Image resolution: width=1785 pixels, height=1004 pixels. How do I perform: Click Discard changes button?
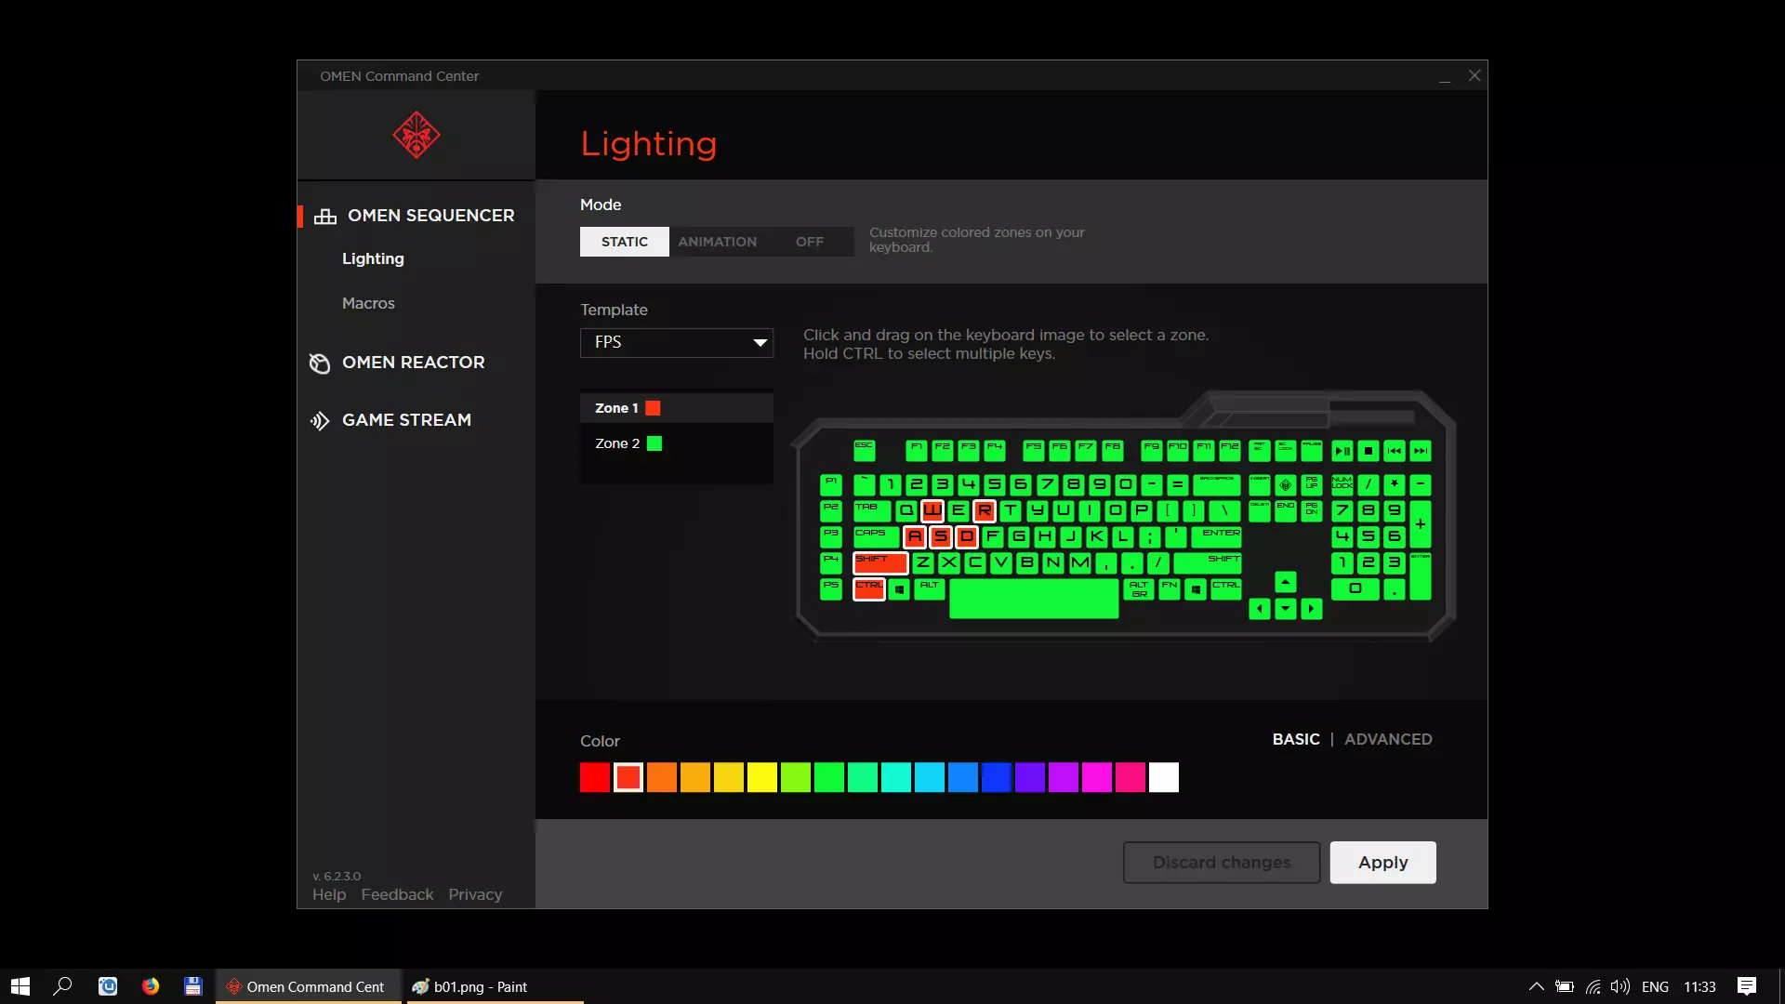tap(1222, 863)
